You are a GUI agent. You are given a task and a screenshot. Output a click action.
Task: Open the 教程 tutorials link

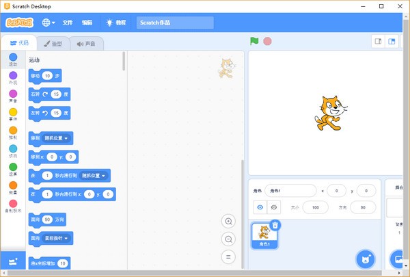pyautogui.click(x=115, y=23)
